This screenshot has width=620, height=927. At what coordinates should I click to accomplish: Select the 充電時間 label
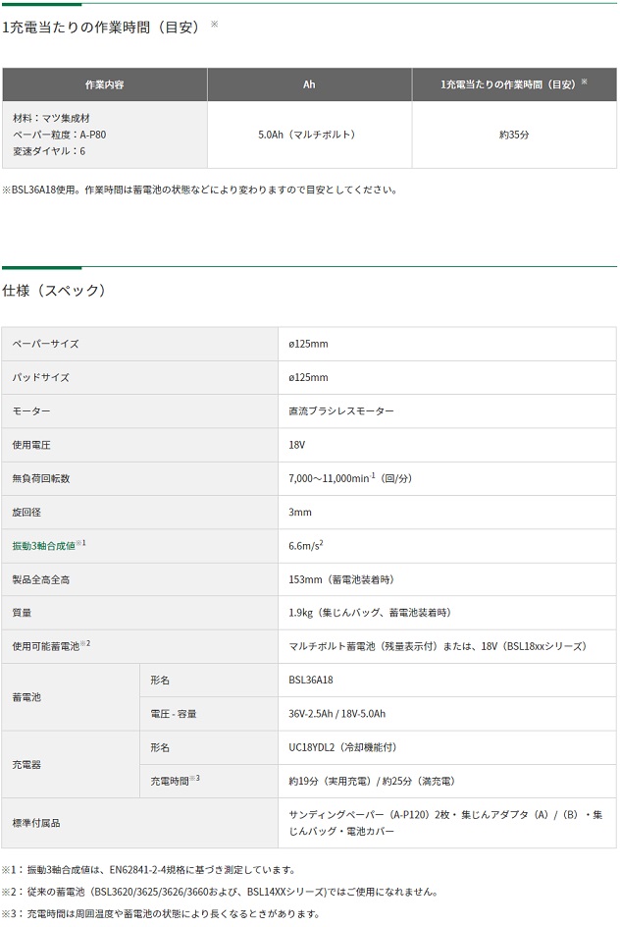tap(170, 781)
